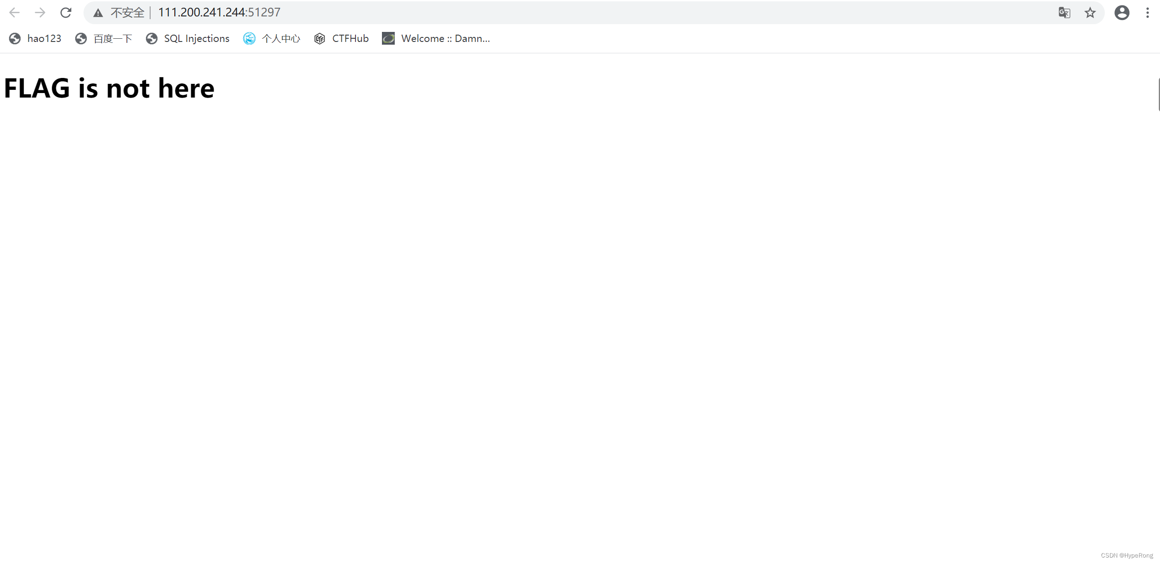The width and height of the screenshot is (1160, 563).
Task: Click the vertical scrollbar thumb
Action: click(1158, 94)
